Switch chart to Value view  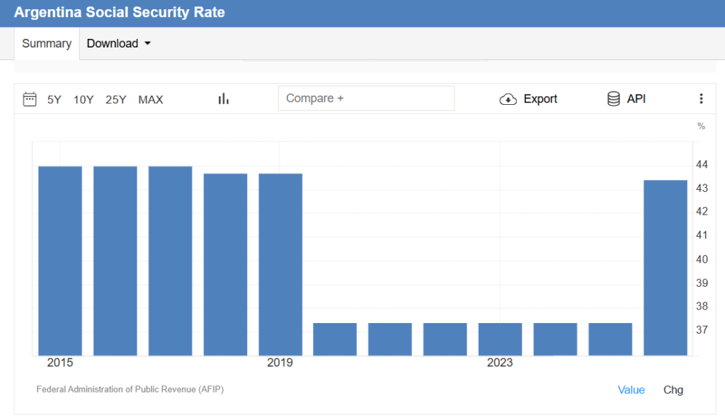631,390
